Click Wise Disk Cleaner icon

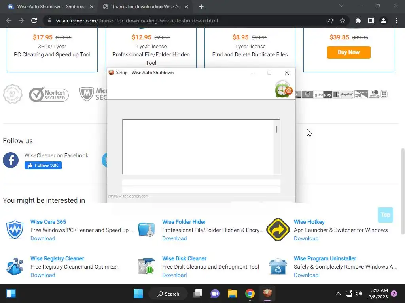point(146,266)
